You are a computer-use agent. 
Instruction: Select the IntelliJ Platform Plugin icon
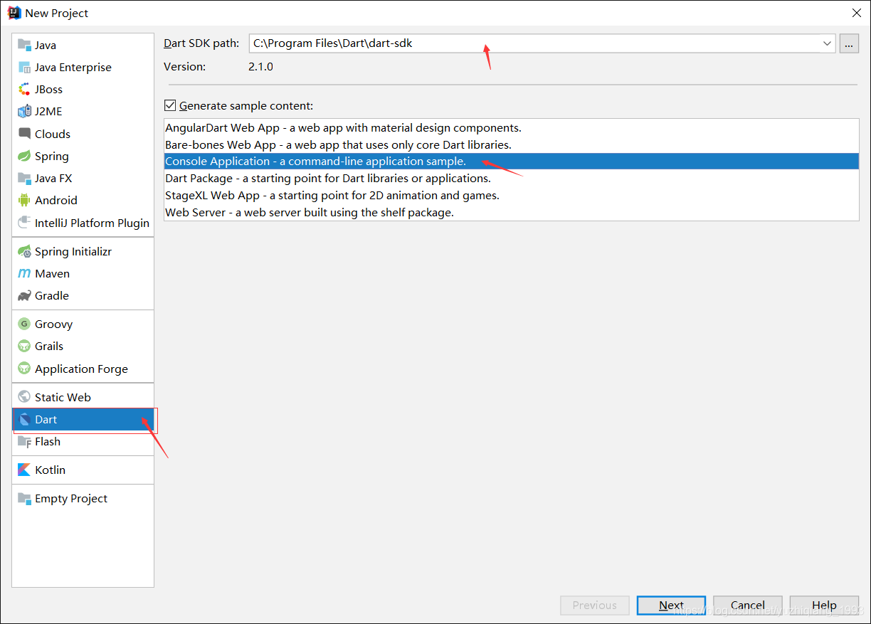[x=24, y=223]
